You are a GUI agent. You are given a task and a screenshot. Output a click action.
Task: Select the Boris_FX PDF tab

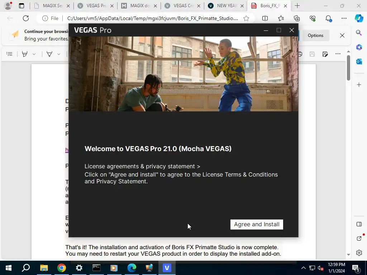(x=269, y=6)
